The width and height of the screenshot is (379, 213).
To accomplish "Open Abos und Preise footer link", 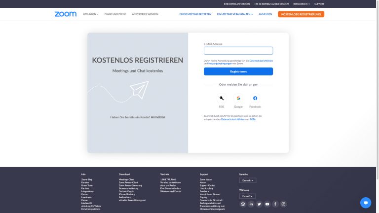I will click(x=168, y=185).
